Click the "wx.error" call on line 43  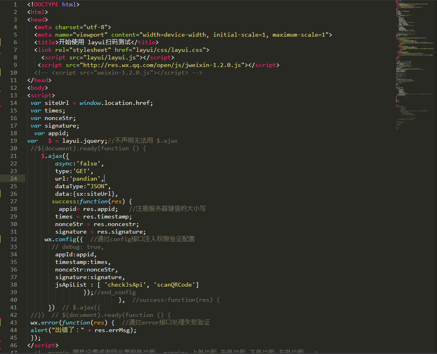click(x=45, y=323)
